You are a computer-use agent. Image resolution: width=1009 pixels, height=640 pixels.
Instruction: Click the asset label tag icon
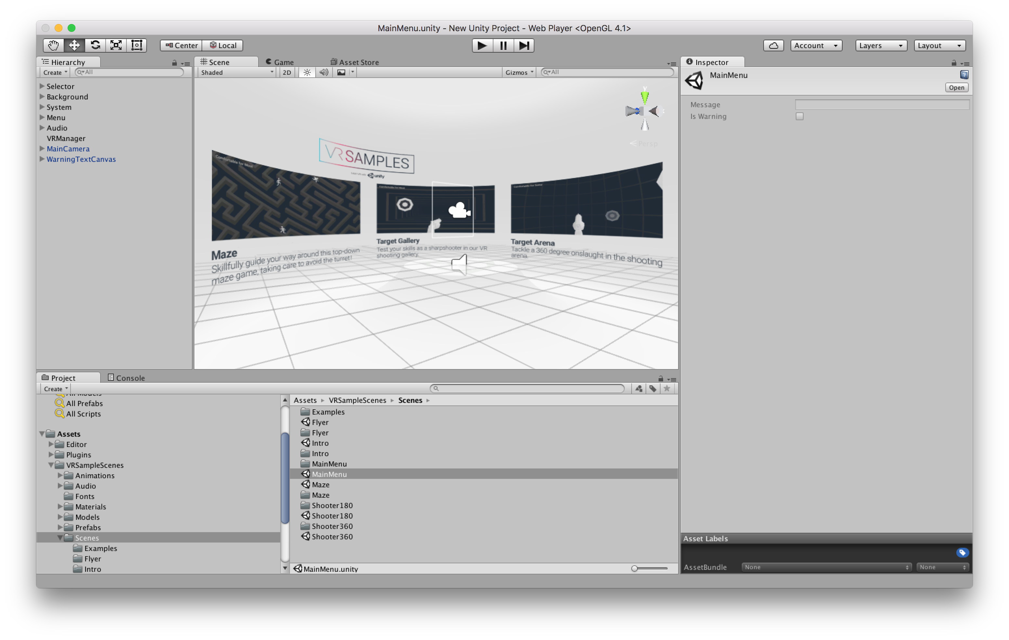(x=962, y=553)
